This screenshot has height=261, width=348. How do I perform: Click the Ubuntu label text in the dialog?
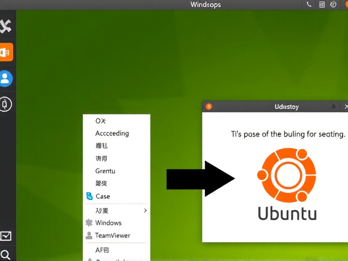point(287,213)
